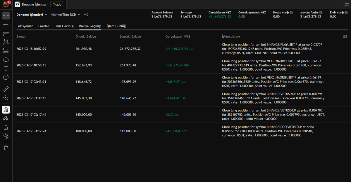Open table column settings icon
The image size is (351, 182).
pos(345,36)
